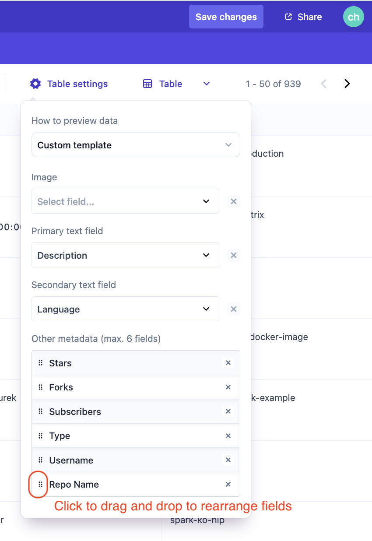This screenshot has height=541, width=372.
Task: Click the drag handle next to Repo Name
Action: pyautogui.click(x=41, y=484)
